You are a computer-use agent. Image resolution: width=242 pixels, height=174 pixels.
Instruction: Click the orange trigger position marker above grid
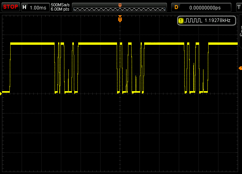pyautogui.click(x=120, y=18)
